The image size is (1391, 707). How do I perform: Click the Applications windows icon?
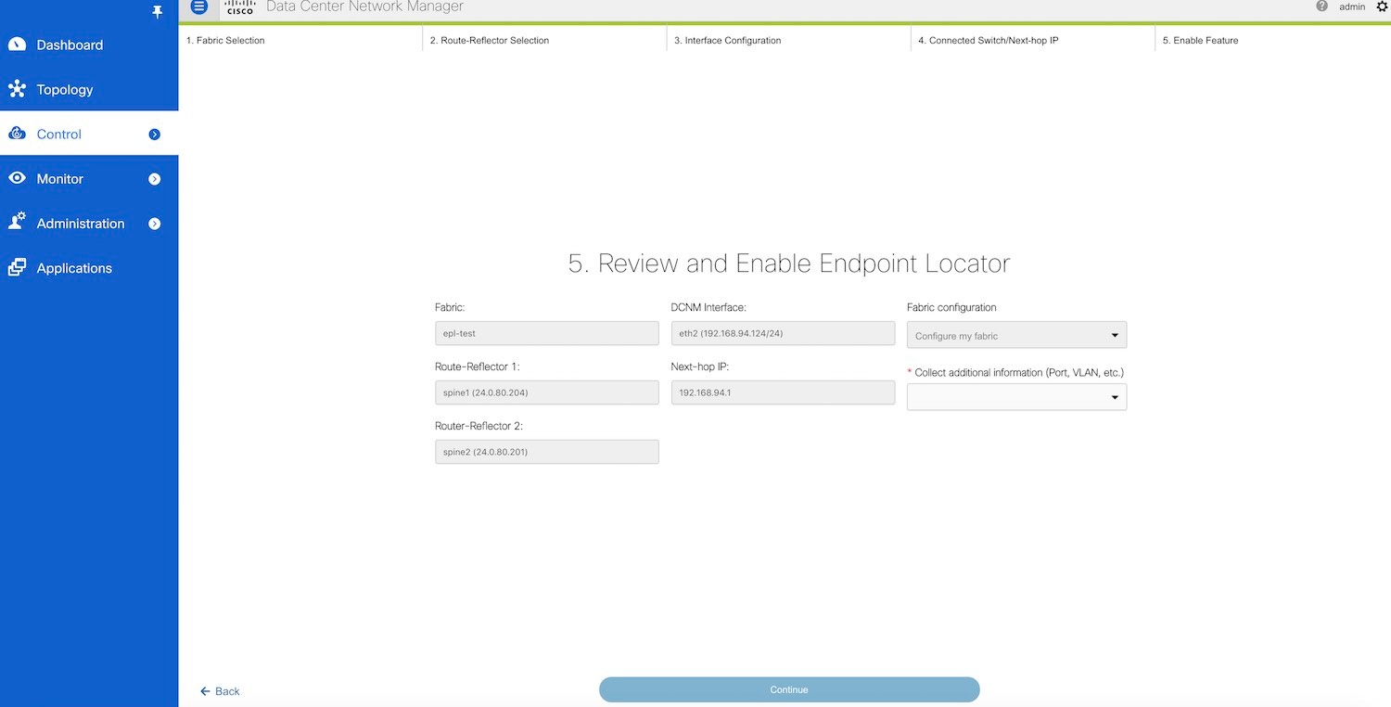pyautogui.click(x=17, y=267)
